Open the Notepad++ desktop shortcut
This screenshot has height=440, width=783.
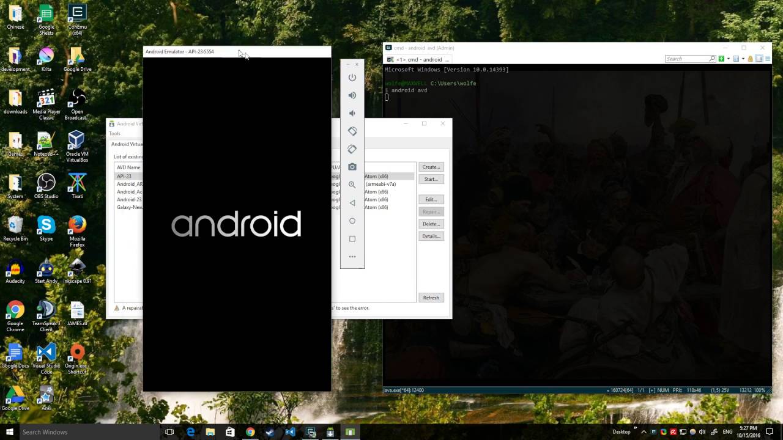tap(46, 144)
